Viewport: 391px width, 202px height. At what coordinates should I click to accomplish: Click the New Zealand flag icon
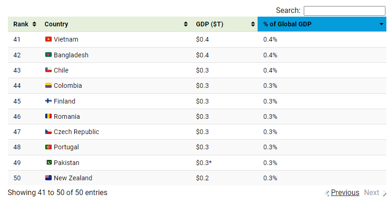[x=48, y=178]
